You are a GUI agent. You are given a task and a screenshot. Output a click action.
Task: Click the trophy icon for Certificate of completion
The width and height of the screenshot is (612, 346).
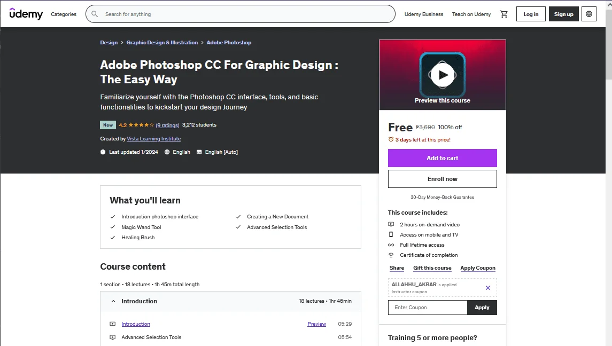391,255
